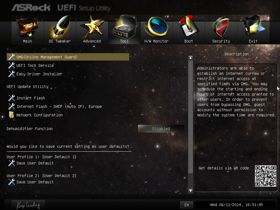
Task: Click the Advanced star icon
Action: pyautogui.click(x=92, y=27)
